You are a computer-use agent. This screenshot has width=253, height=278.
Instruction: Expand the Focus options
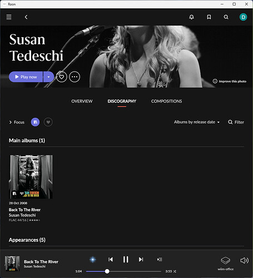[17, 122]
